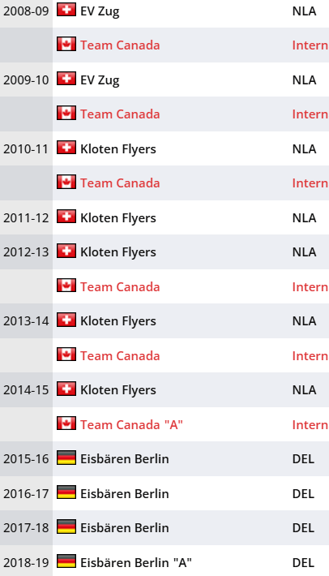Click International league link after 2008-09 Team Canada

point(310,45)
